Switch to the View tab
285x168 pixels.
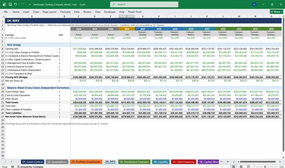tap(97, 12)
